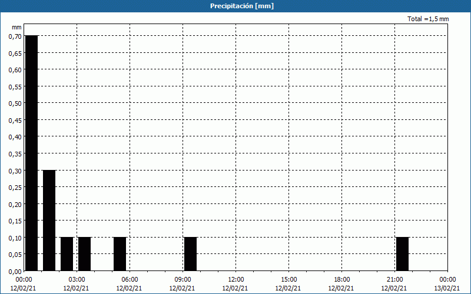Click the bar just after 09:00

tap(190, 254)
